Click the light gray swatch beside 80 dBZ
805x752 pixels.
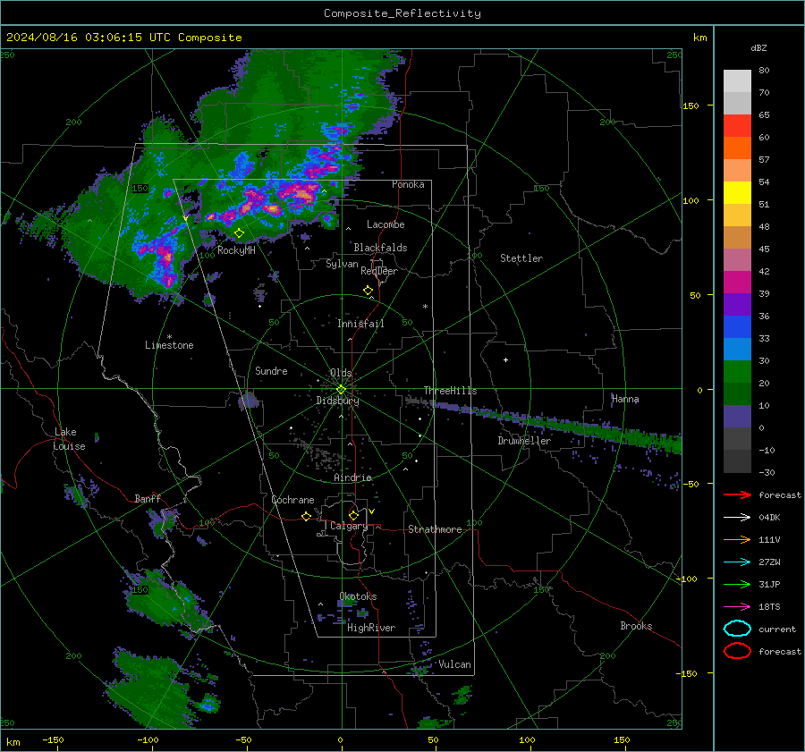click(x=737, y=80)
